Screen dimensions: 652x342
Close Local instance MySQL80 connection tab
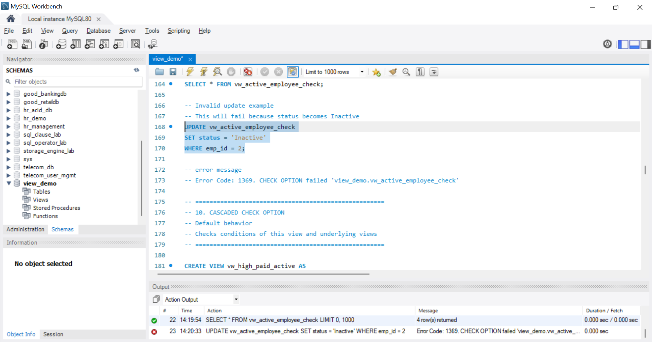(x=99, y=19)
